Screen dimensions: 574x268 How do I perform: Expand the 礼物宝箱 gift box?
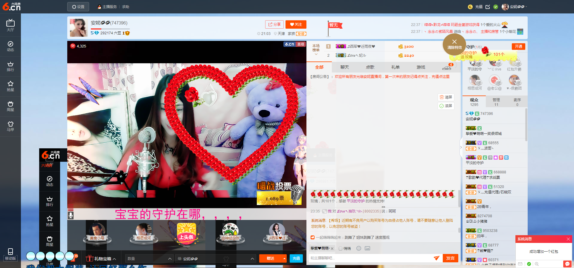click(x=101, y=258)
